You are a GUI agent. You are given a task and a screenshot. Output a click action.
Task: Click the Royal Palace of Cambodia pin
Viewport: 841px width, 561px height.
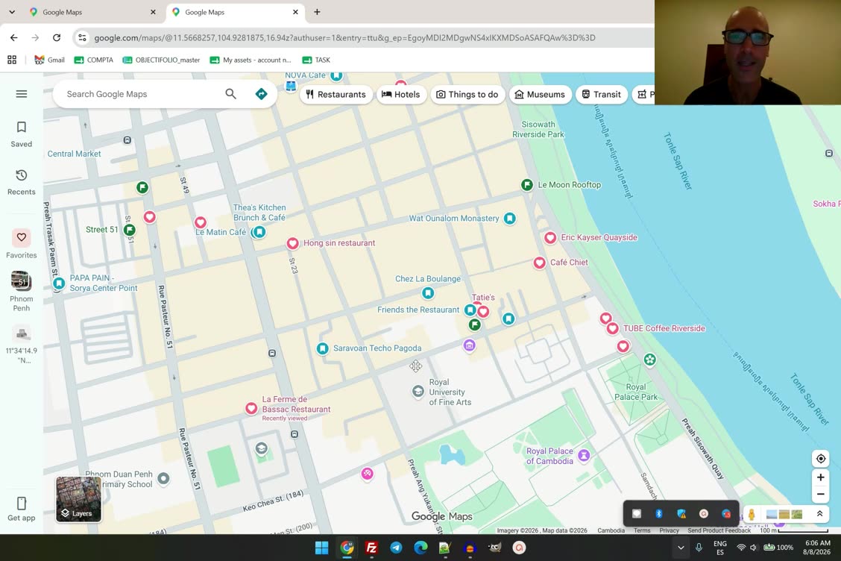tap(584, 456)
